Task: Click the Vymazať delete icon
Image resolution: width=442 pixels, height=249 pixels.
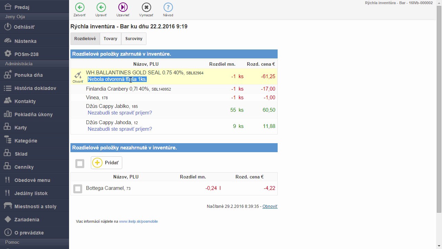Action: (x=146, y=7)
